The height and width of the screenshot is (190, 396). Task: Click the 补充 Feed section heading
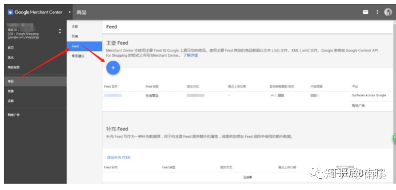point(117,129)
